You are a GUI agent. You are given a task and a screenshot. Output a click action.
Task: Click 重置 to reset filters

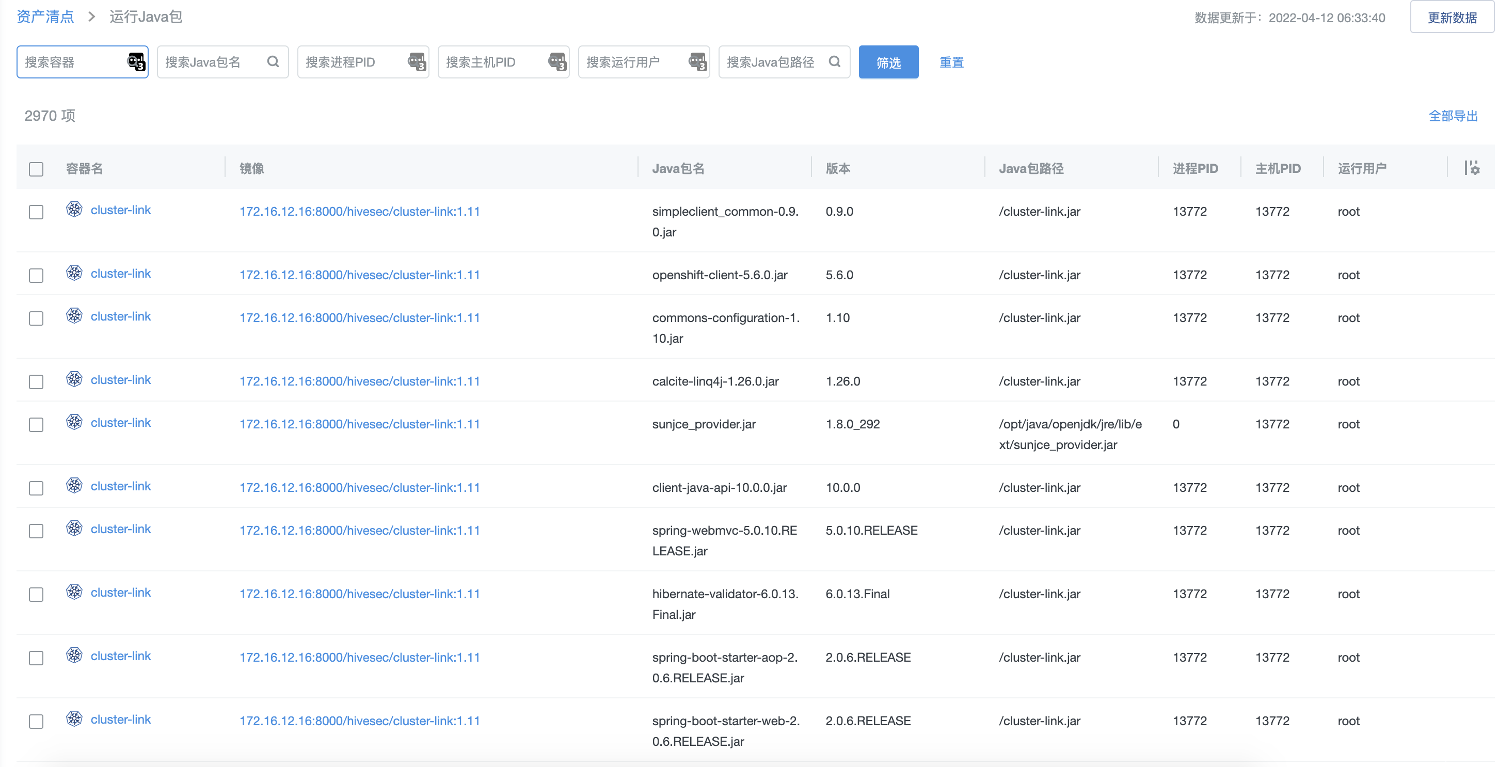click(951, 62)
